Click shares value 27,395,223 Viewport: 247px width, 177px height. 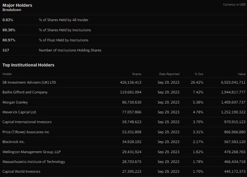(132, 171)
